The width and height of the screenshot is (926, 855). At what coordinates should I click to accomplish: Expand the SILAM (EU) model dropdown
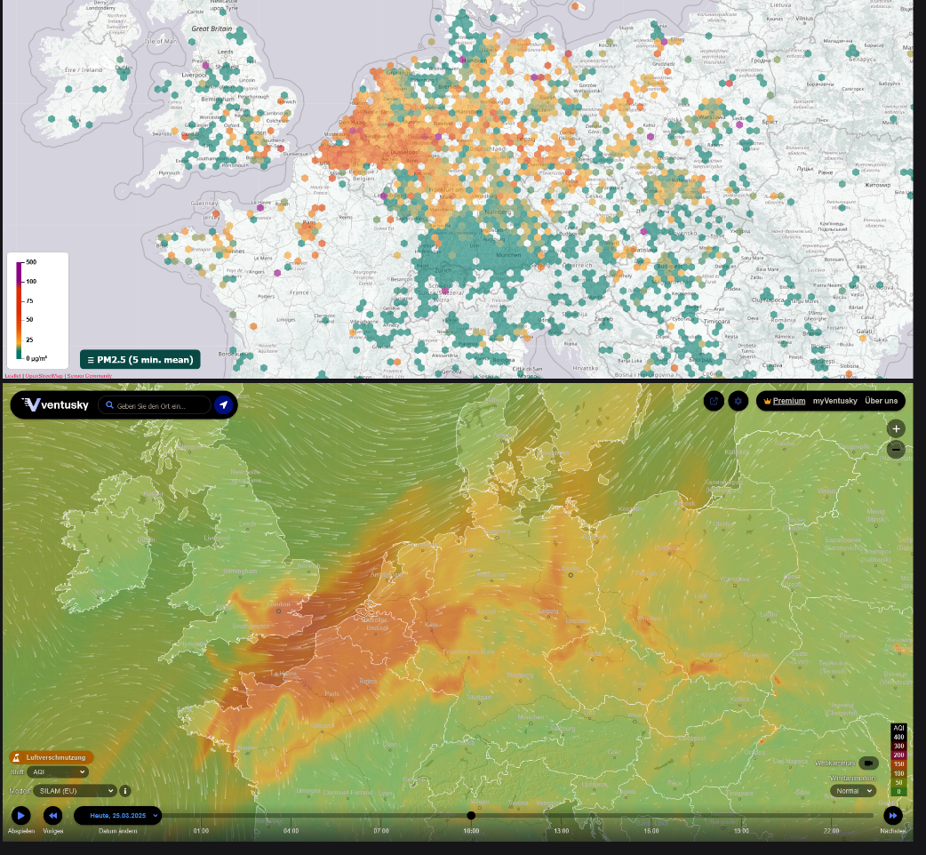[x=76, y=790]
